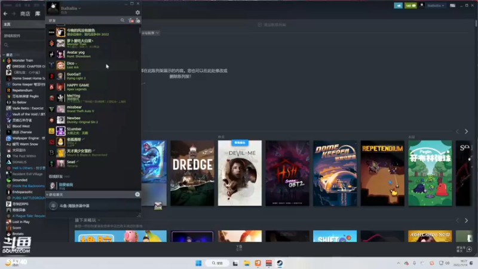Open chat with friend missbear
The height and width of the screenshot is (269, 478).
tap(93, 109)
